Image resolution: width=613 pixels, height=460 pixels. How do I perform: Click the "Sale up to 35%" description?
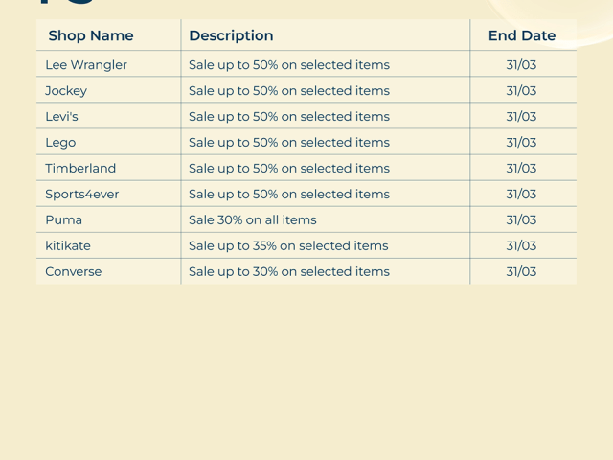click(288, 246)
